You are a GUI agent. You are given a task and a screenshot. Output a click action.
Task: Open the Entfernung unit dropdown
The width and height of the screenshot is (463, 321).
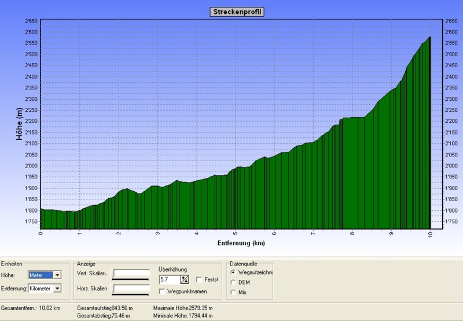click(57, 289)
